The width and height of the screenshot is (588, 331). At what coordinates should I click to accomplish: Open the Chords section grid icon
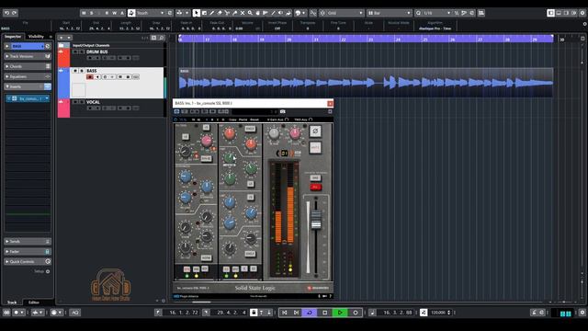(48, 66)
